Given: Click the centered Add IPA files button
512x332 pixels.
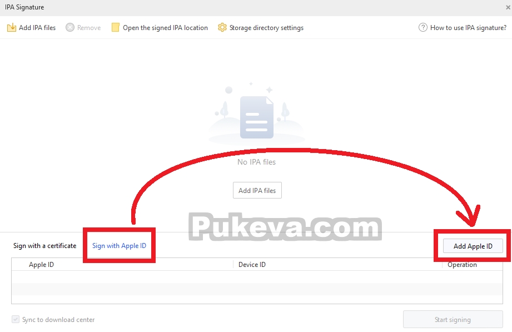Looking at the screenshot, I should click(x=257, y=190).
